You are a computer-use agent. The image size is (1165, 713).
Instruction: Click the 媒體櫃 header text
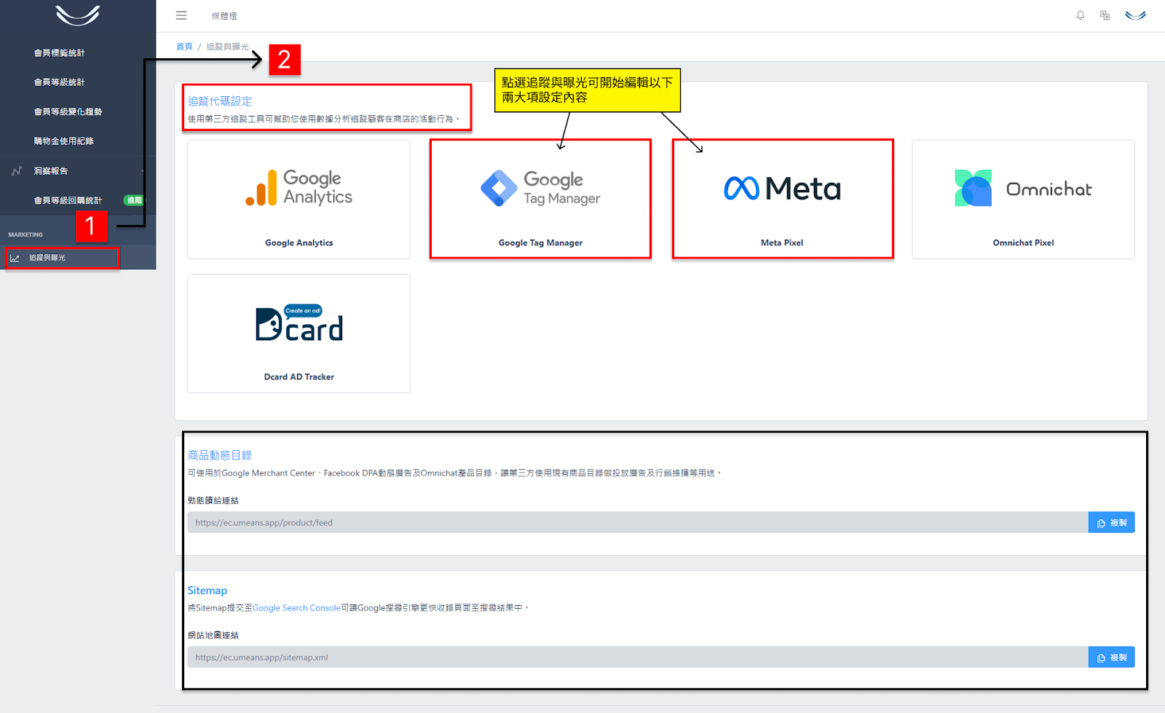point(224,16)
